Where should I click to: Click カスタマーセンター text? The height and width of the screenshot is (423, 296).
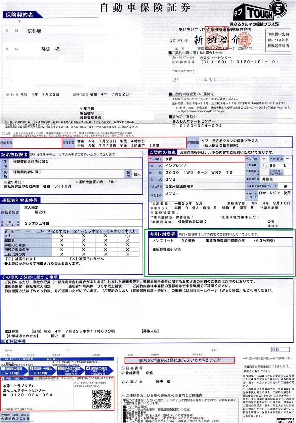[215, 58]
